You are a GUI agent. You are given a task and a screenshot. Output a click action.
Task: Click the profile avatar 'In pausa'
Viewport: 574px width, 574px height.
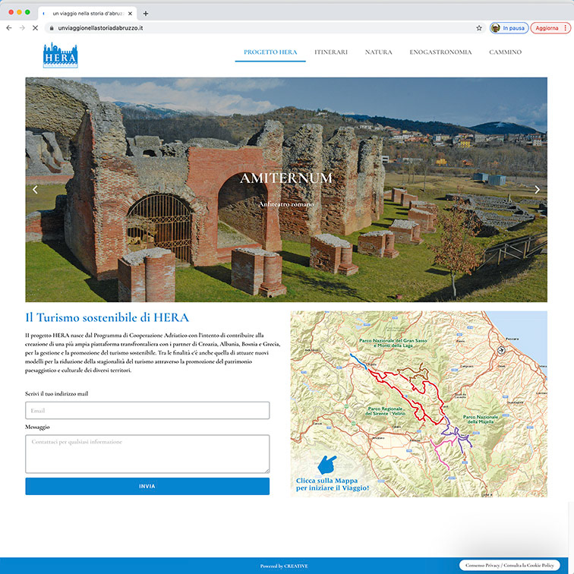point(509,28)
